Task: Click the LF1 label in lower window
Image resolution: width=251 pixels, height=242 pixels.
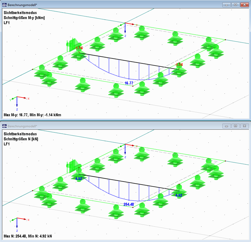Action: [7, 144]
